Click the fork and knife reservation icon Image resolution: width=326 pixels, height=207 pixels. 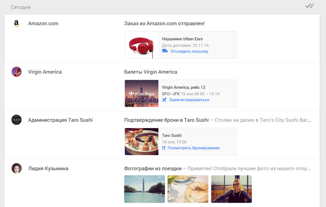164,148
